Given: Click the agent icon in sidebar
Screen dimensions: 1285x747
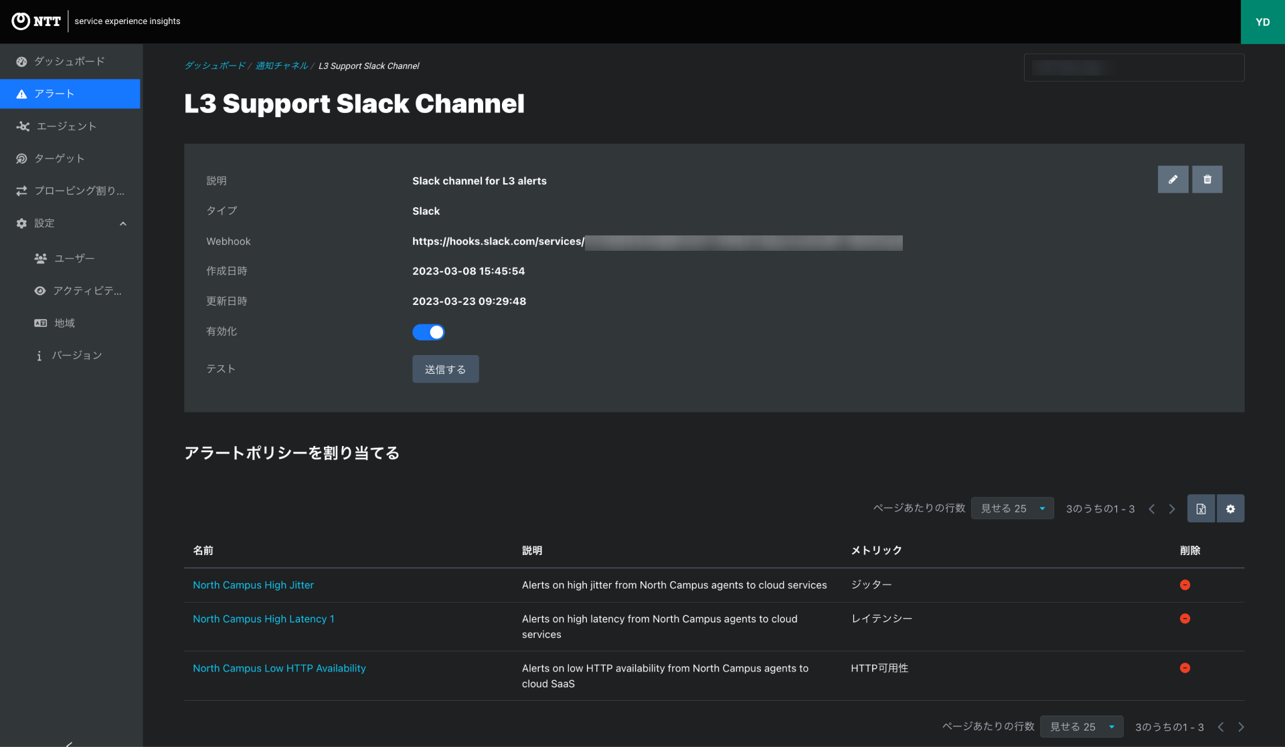Looking at the screenshot, I should 23,126.
